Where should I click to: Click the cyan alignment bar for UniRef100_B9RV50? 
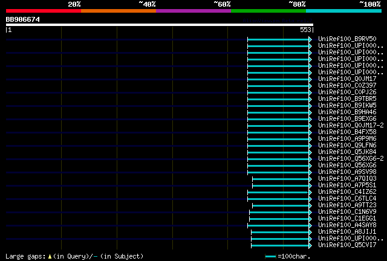click(278, 39)
